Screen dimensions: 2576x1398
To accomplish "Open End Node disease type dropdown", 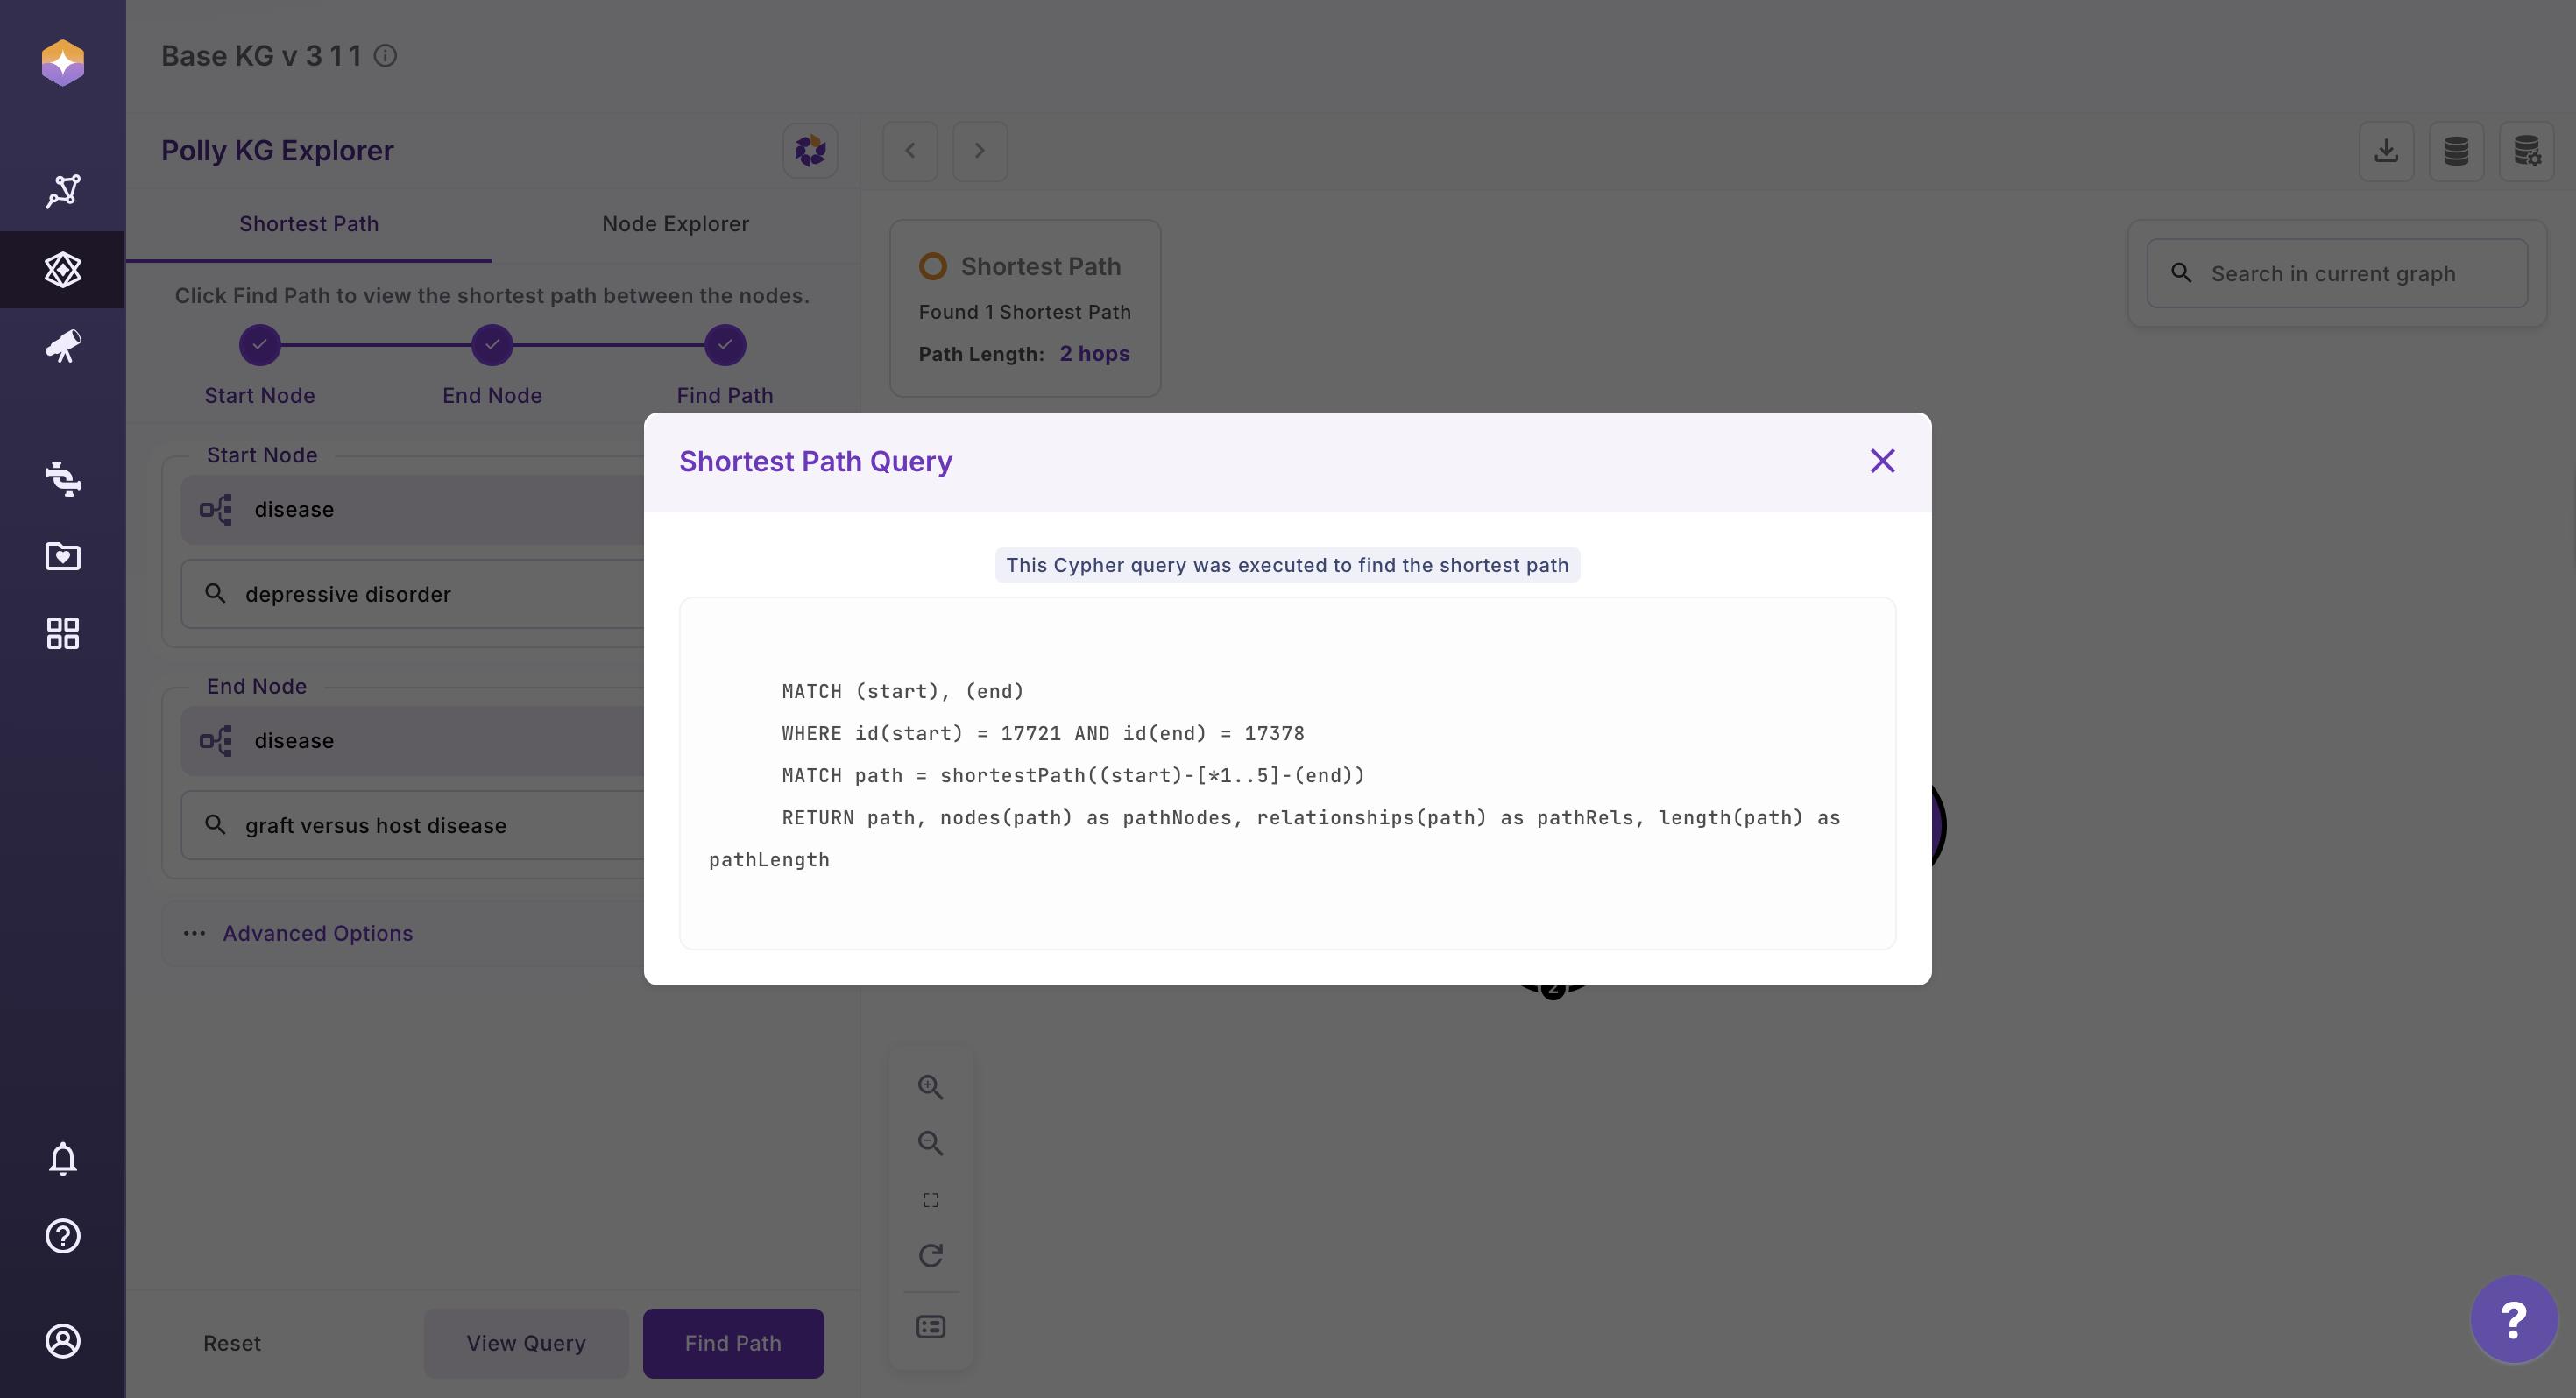I will click(412, 741).
